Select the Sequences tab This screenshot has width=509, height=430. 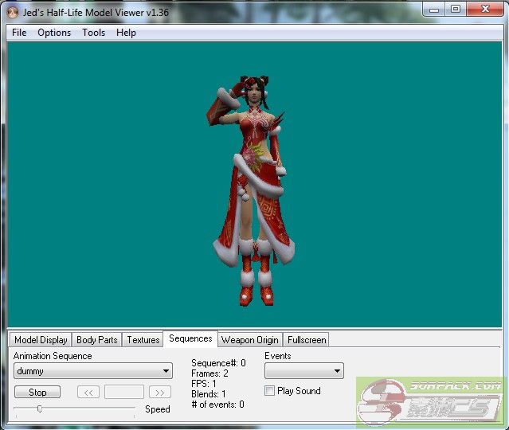tap(190, 338)
